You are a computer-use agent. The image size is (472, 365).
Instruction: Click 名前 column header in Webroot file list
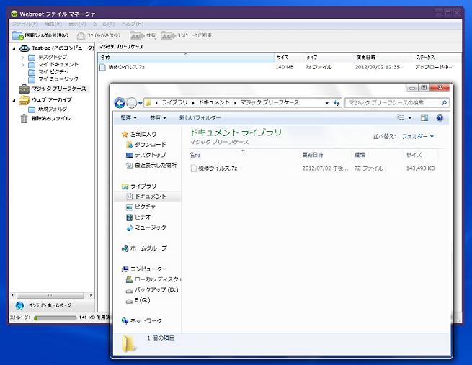click(186, 58)
